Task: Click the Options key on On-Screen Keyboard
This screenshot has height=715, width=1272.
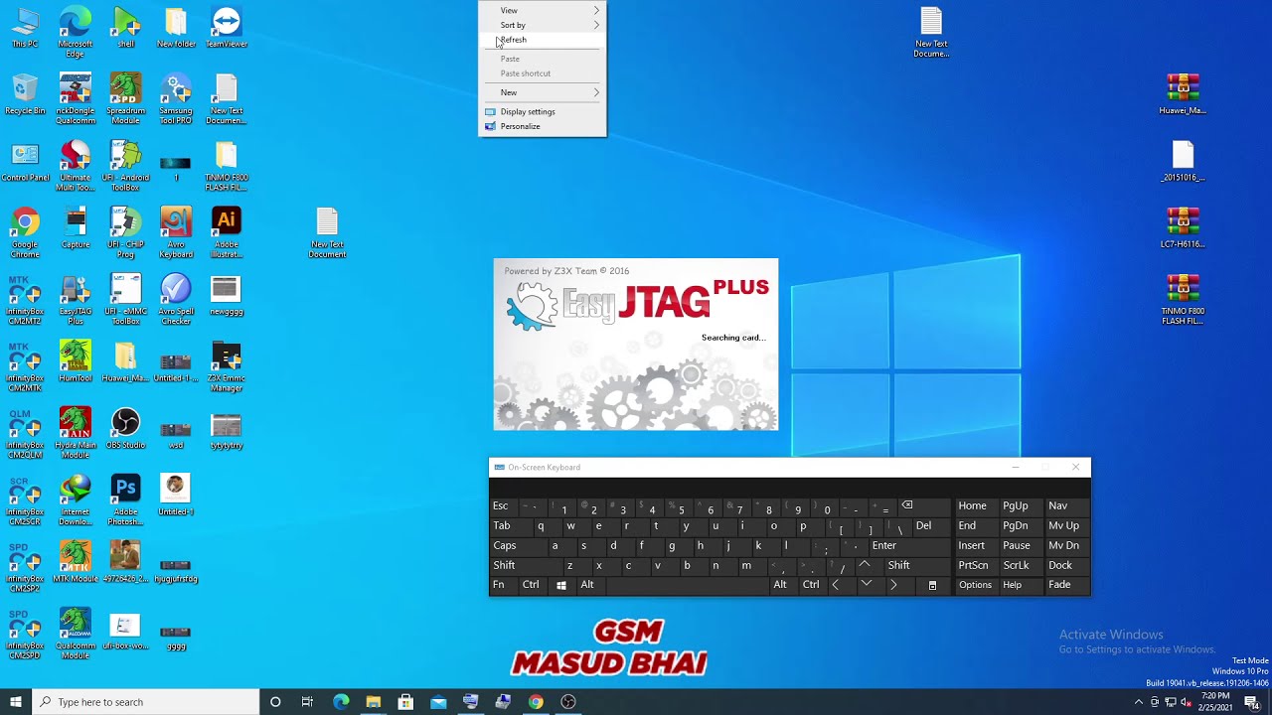Action: [x=975, y=586]
